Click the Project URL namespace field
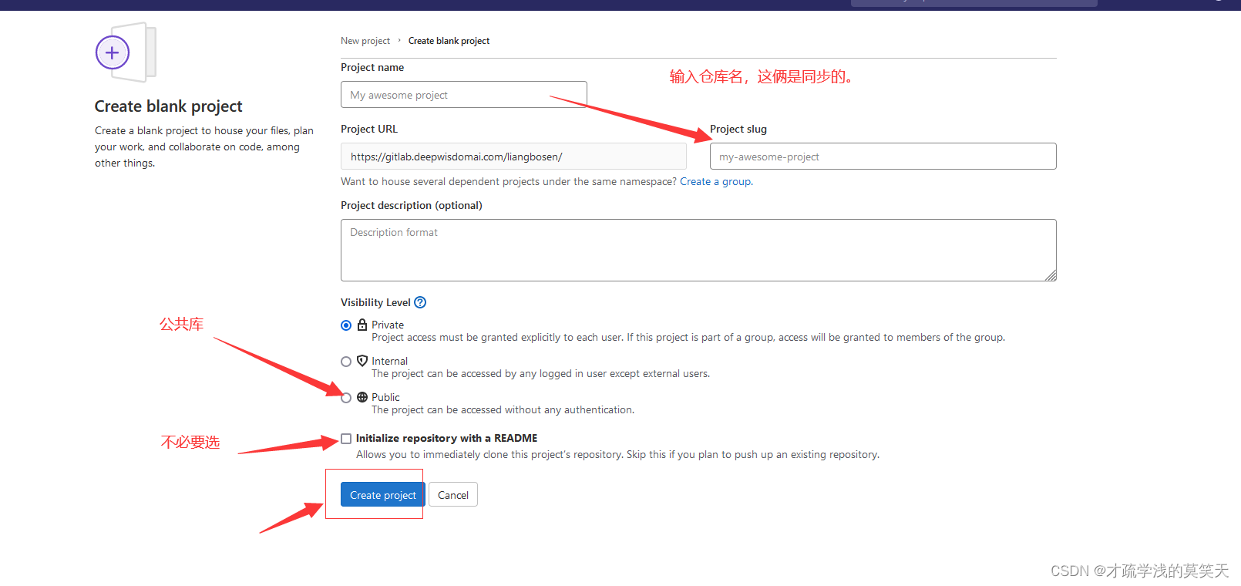 pyautogui.click(x=513, y=157)
